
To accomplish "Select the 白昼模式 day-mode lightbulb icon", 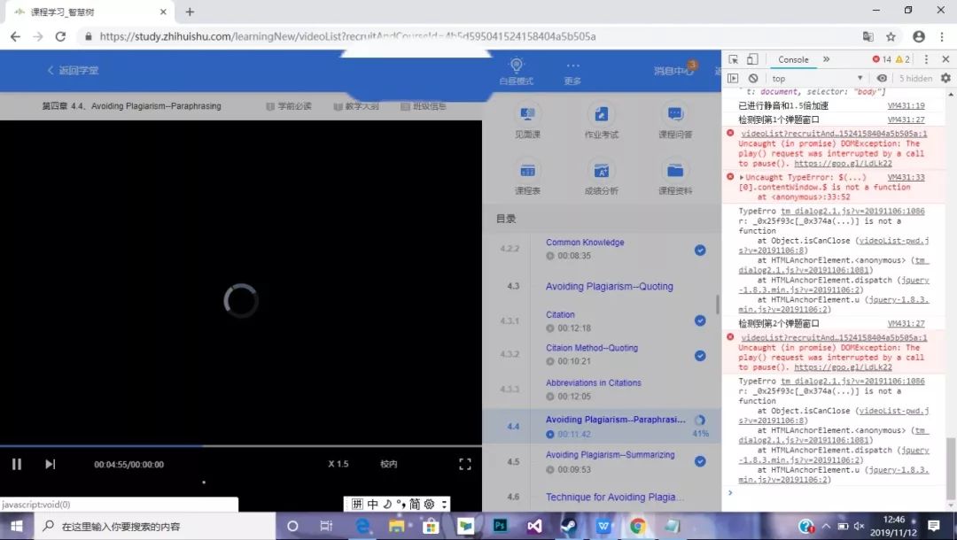I will [x=516, y=69].
